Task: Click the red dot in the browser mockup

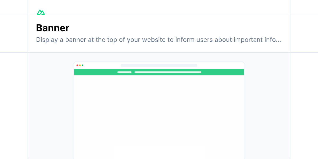Action: click(77, 65)
